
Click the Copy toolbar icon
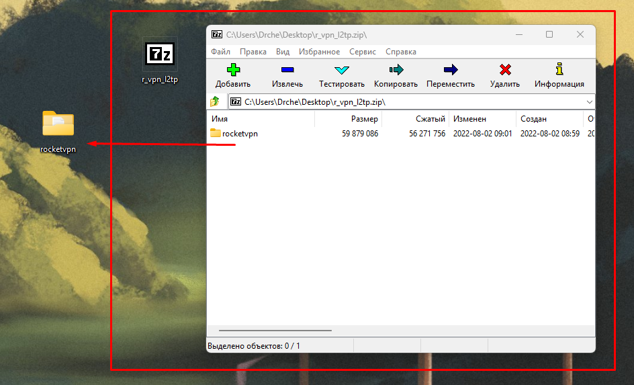tap(396, 70)
